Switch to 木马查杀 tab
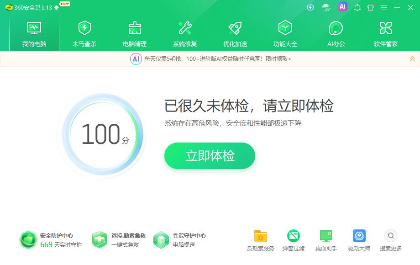The width and height of the screenshot is (420, 265). [x=84, y=34]
